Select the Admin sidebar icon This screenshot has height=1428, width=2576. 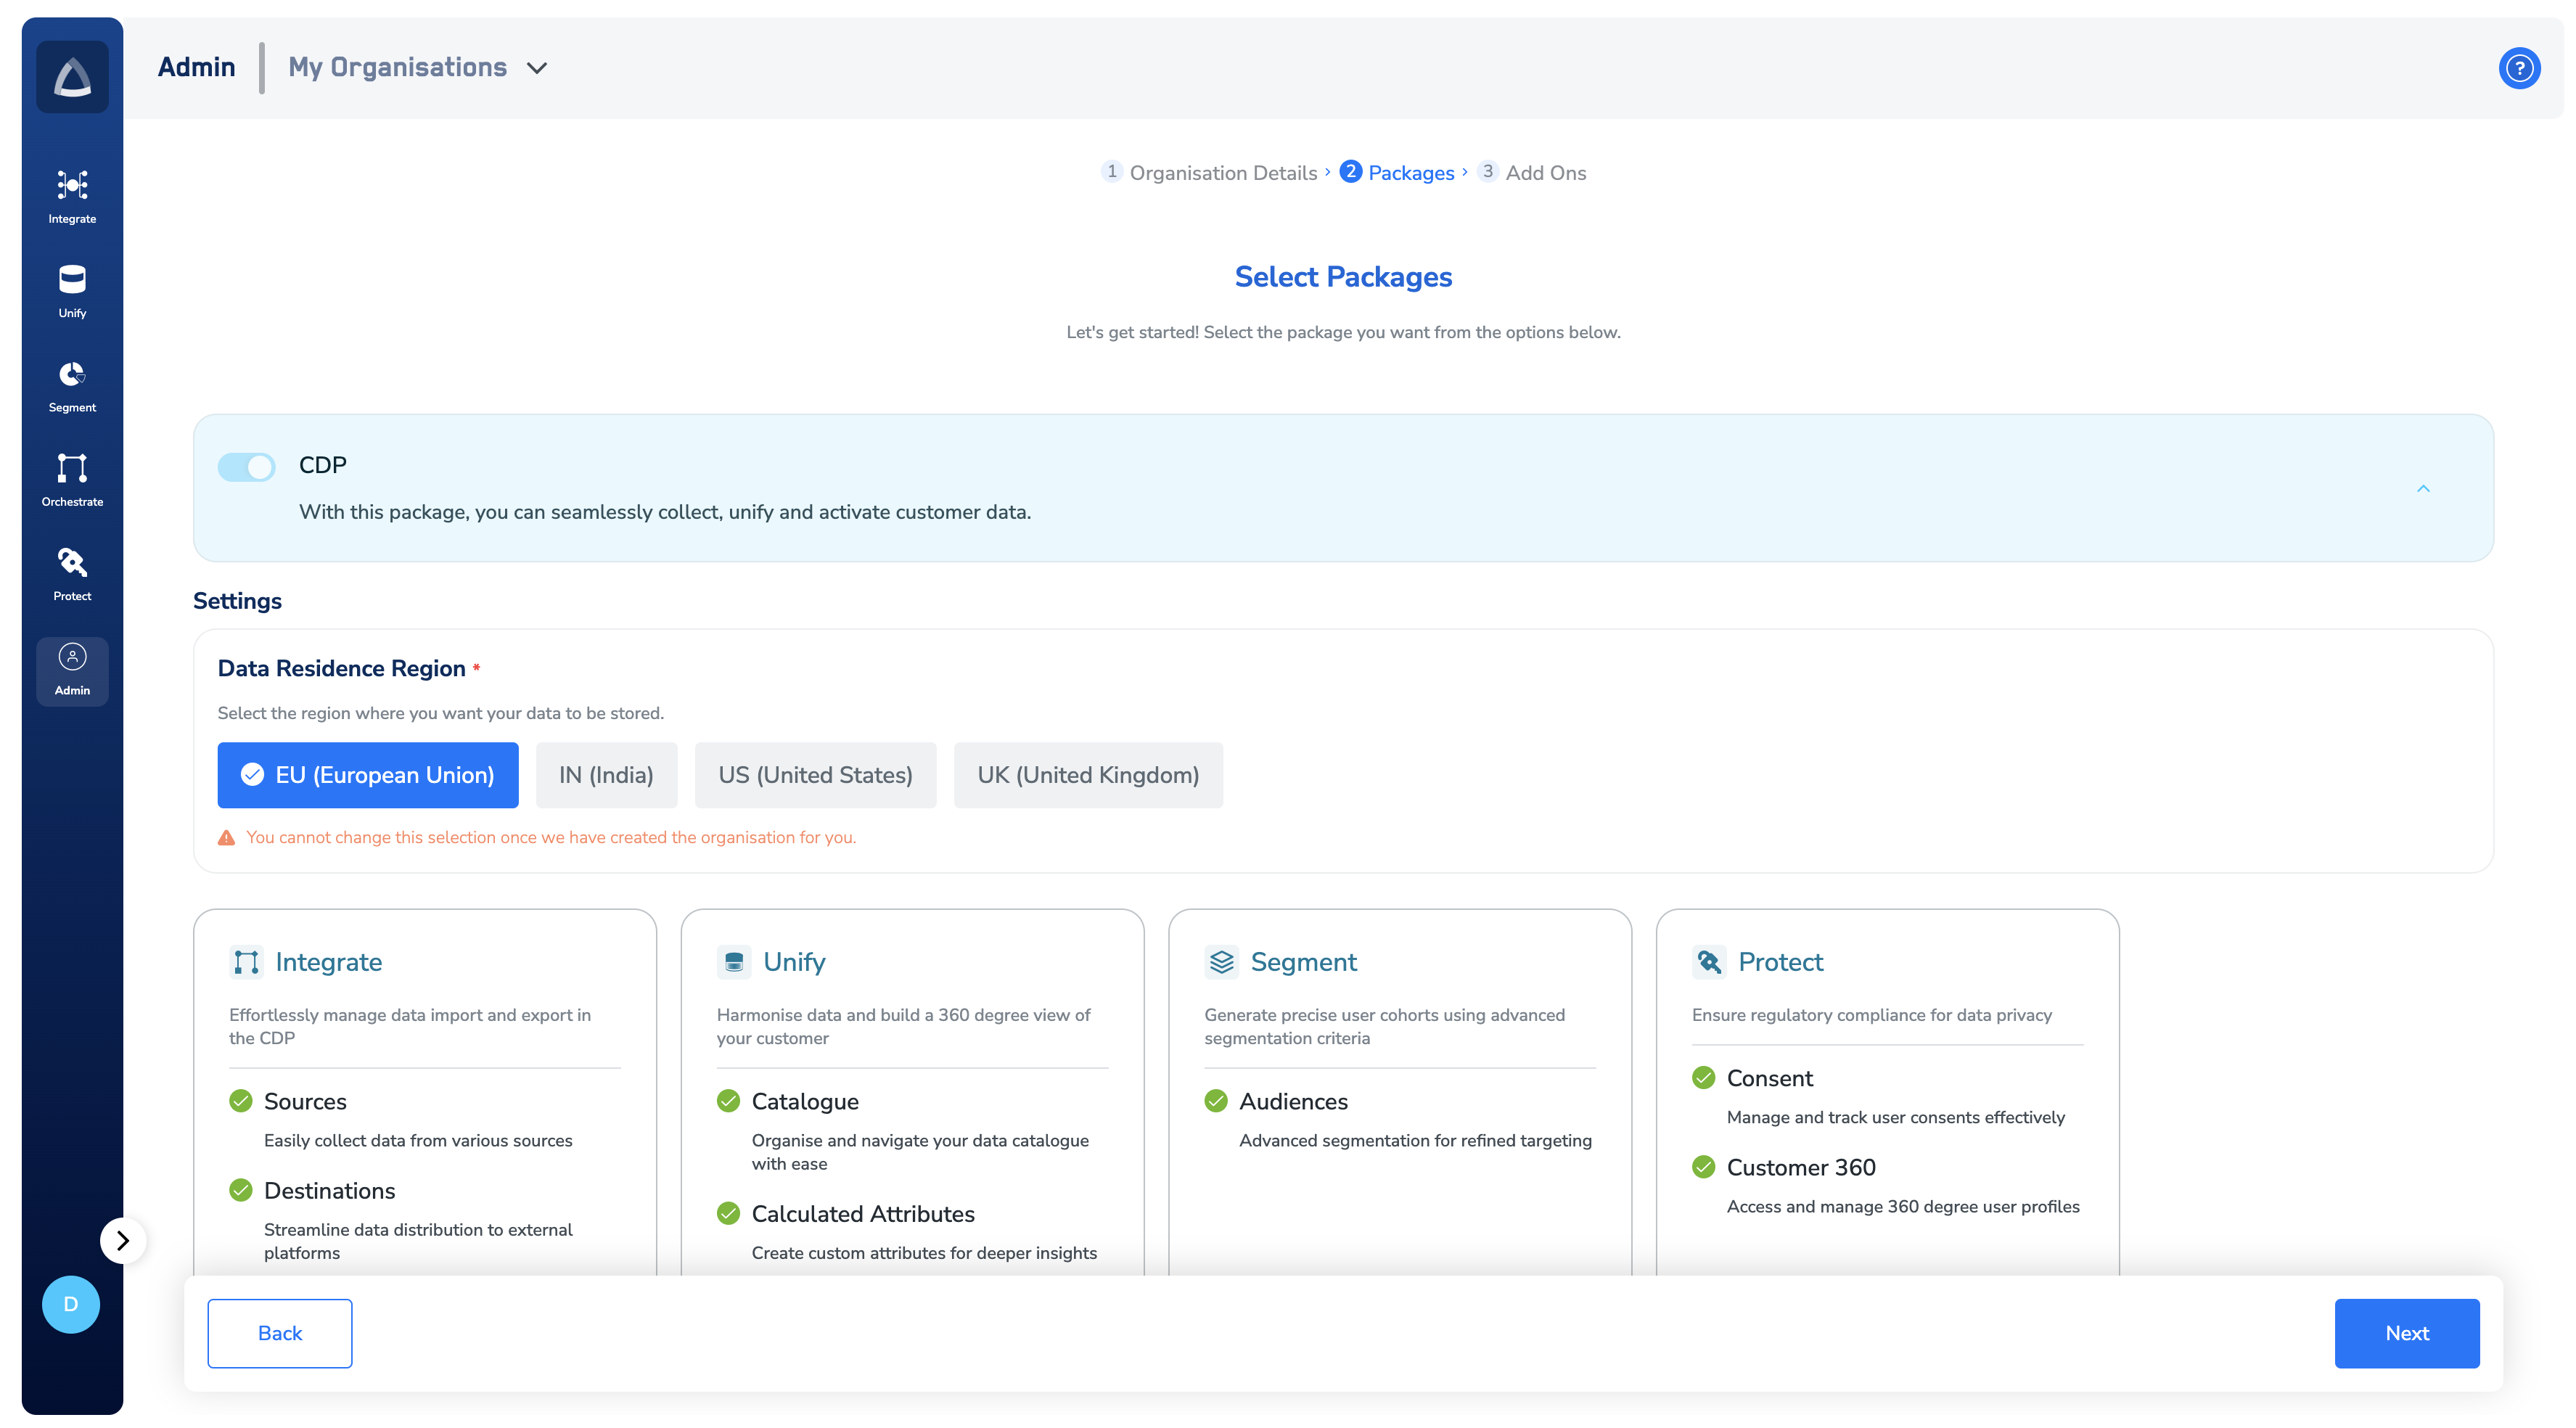pos(72,669)
